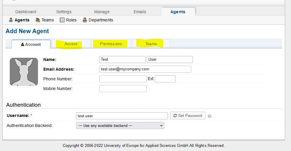The image size is (291, 151).
Task: Open the Emails navigation tab
Action: 140,12
